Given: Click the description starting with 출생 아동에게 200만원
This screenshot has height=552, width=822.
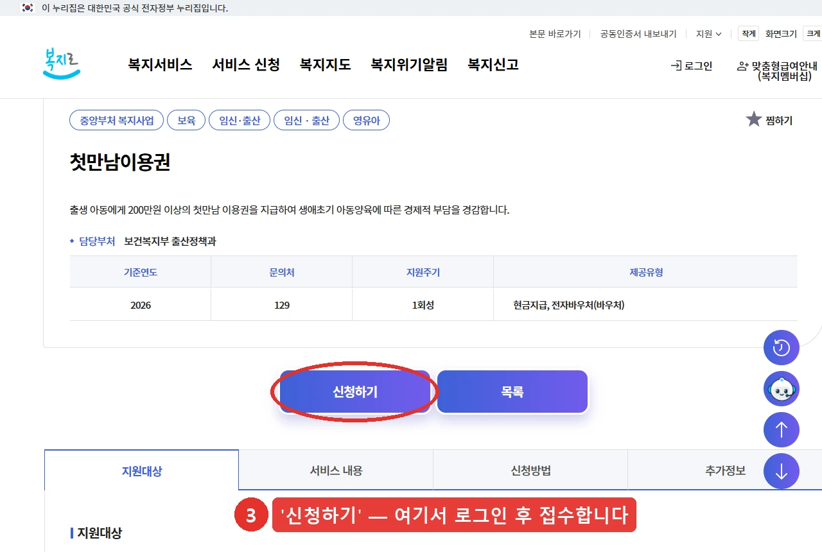Looking at the screenshot, I should 290,210.
